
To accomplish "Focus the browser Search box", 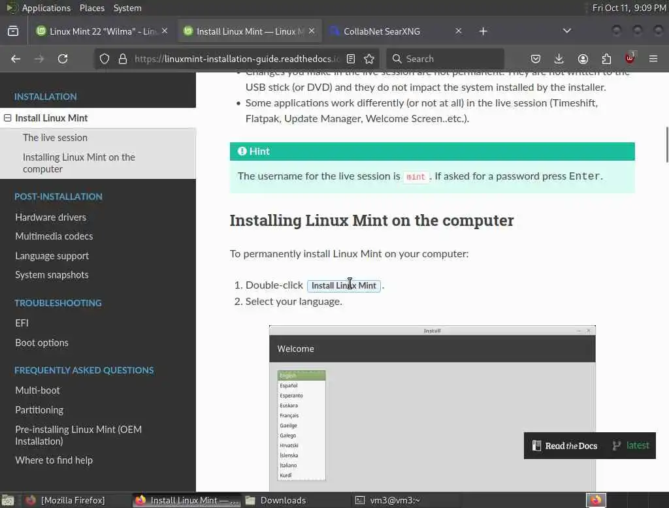I will coord(445,59).
